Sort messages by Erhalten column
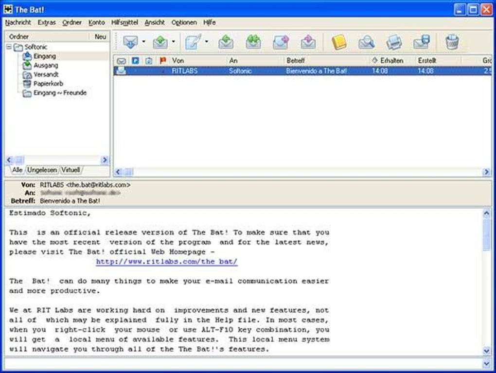Screen dimensions: 496x373 392,60
